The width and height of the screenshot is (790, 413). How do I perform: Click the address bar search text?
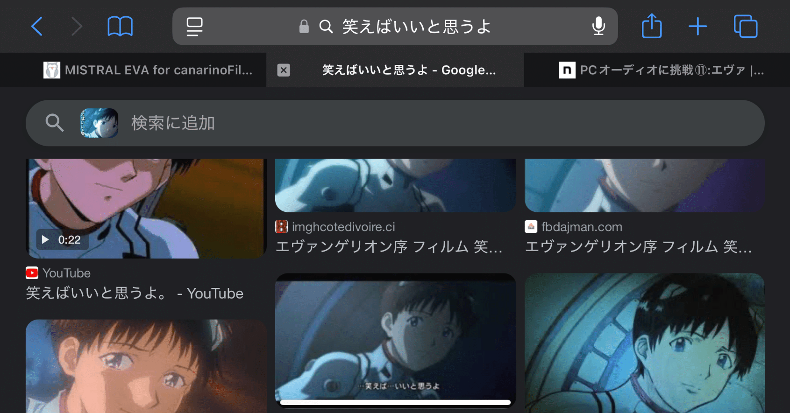tap(417, 26)
